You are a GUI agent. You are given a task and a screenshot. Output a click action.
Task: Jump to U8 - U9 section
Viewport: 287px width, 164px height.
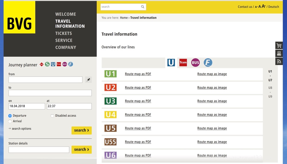pos(270,92)
